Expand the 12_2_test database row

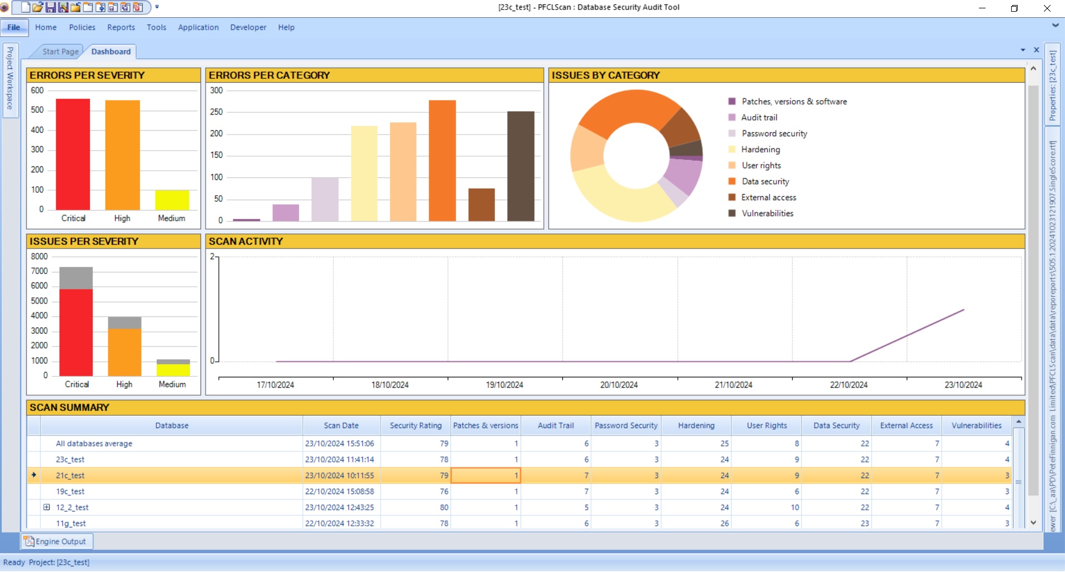point(47,507)
